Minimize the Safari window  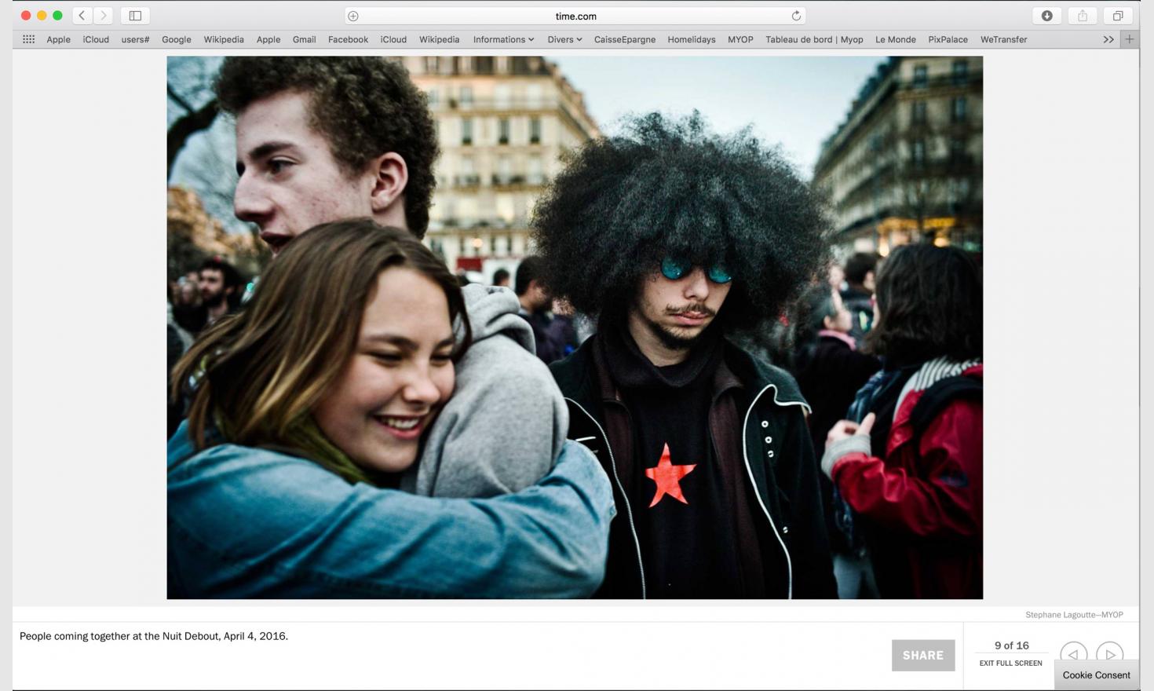click(x=42, y=16)
